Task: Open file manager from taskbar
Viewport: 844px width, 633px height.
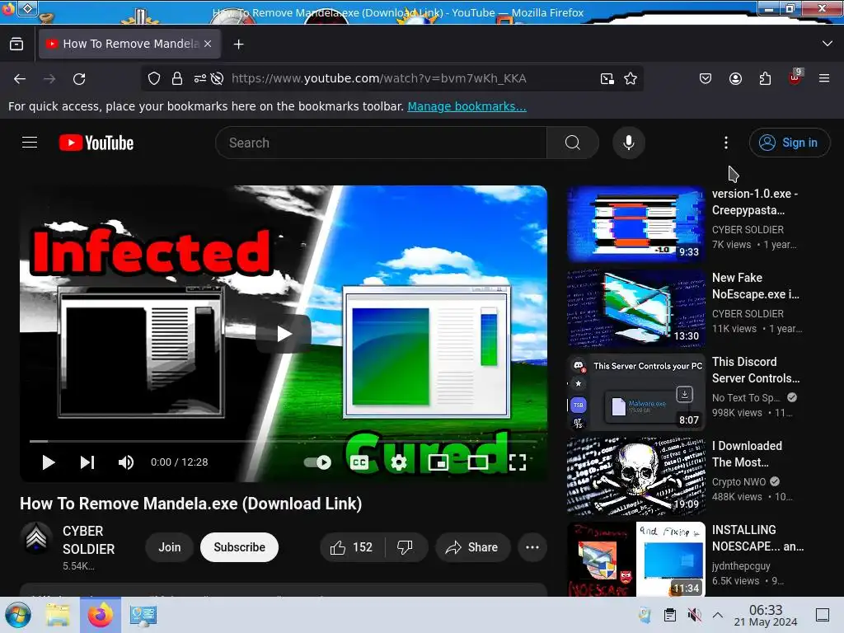Action: click(x=58, y=615)
